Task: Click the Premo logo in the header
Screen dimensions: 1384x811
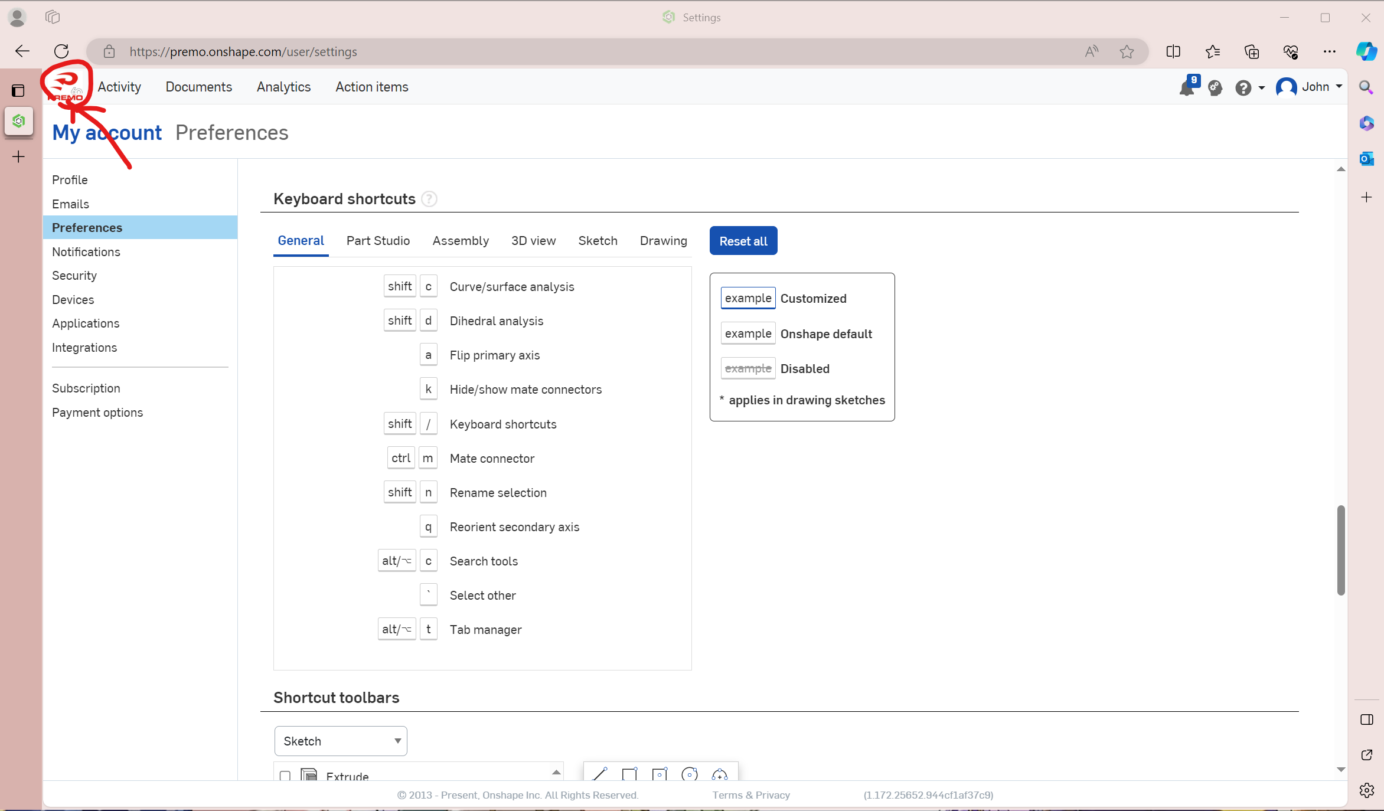Action: [x=66, y=87]
